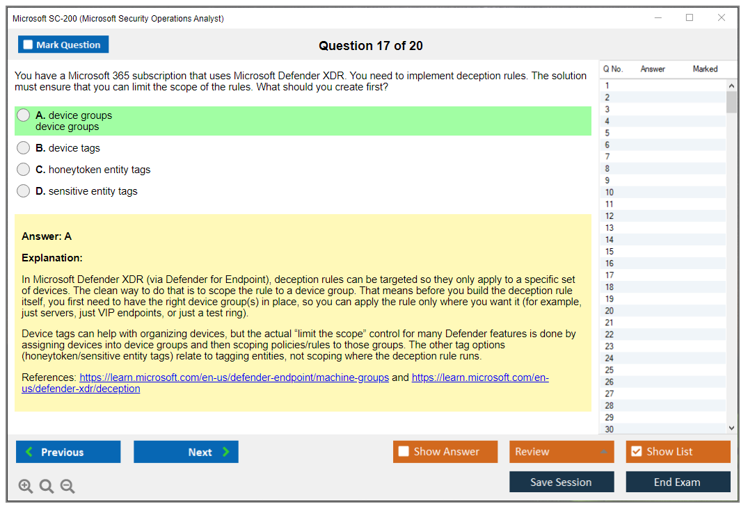Open the Review dropdown
This screenshot has height=511, width=748.
click(x=561, y=451)
